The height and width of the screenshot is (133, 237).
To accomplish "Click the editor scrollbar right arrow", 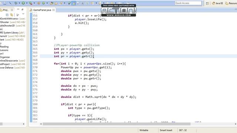I will click(x=236, y=124).
